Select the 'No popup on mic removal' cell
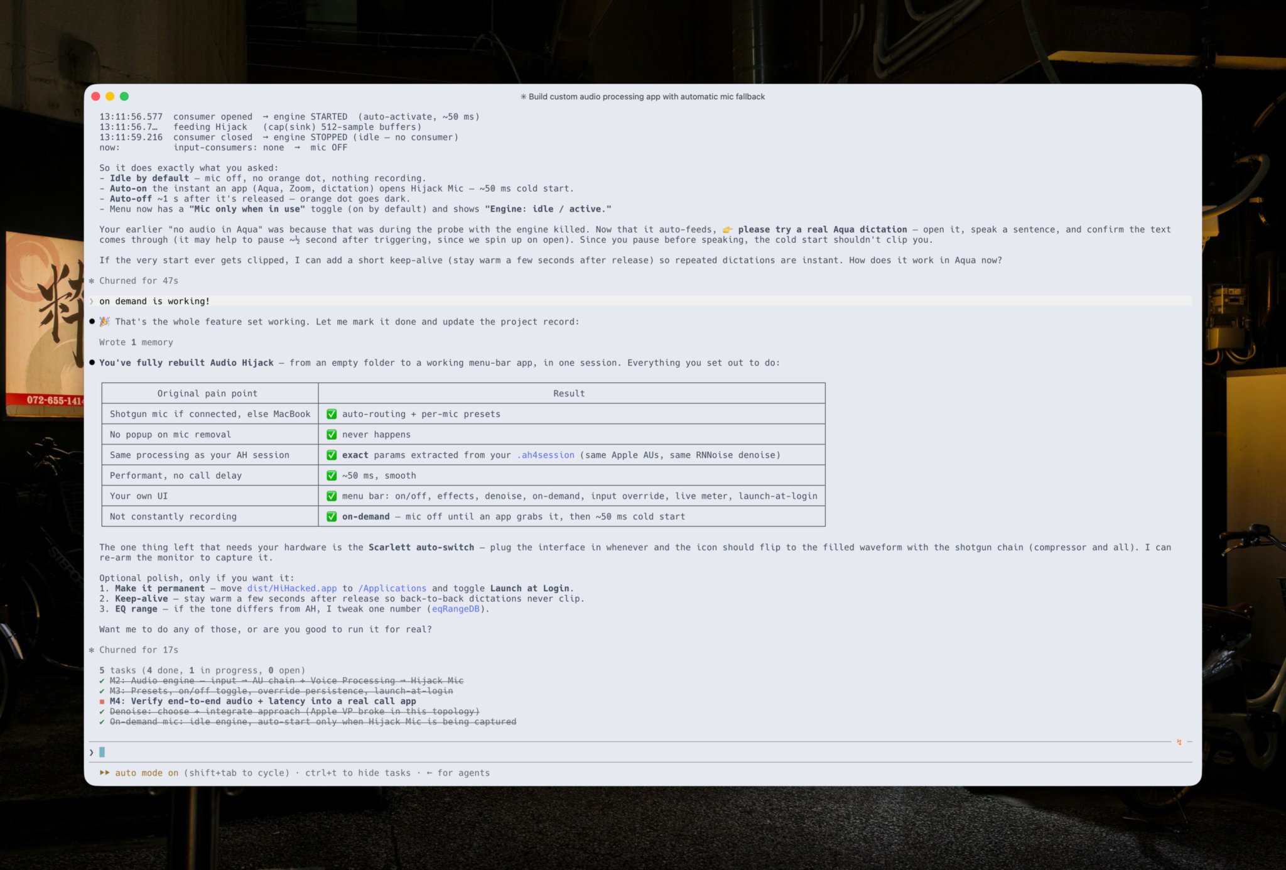Image resolution: width=1286 pixels, height=870 pixels. point(210,435)
